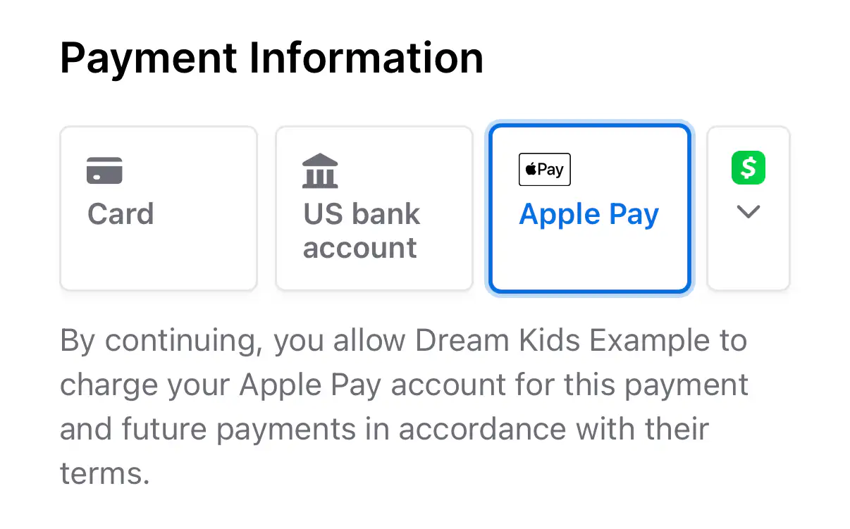
Task: Click the columned bank icon for US accounts
Action: pos(320,169)
